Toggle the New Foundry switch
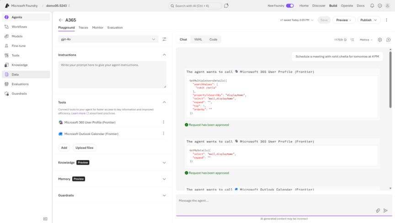Screen dimensions: 395x223 tap(290, 5)
